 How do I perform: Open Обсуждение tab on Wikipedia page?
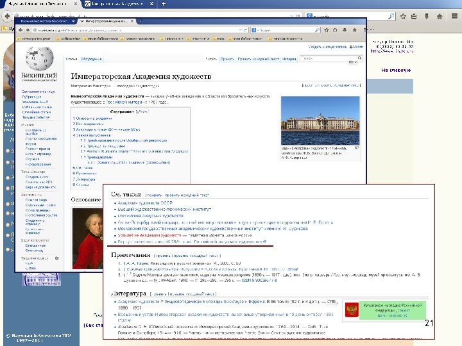coord(91,59)
